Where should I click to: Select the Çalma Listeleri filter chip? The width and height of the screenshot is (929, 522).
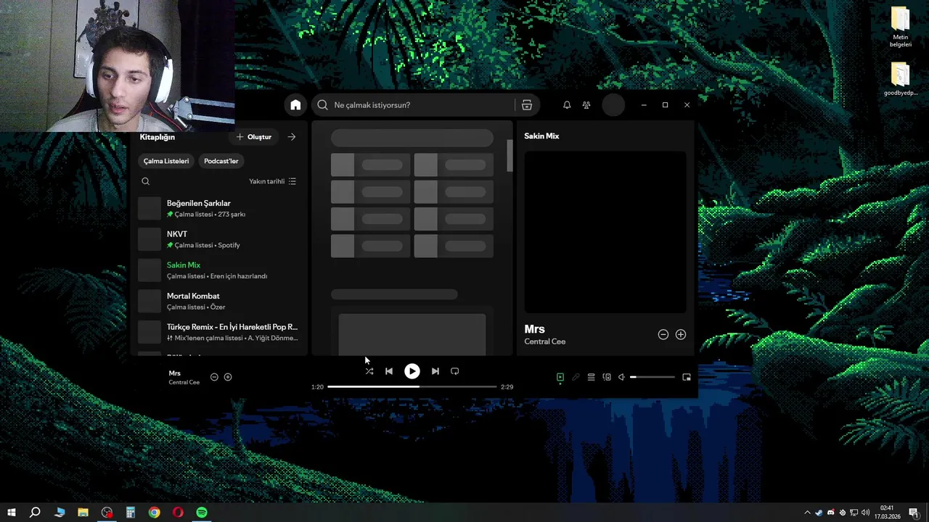pyautogui.click(x=166, y=161)
